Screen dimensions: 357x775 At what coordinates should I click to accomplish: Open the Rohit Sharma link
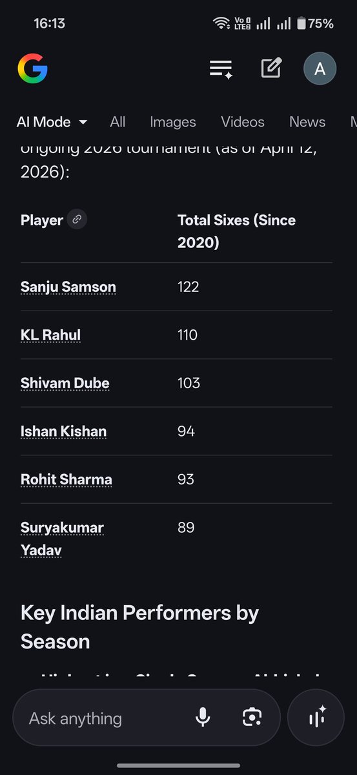(66, 480)
